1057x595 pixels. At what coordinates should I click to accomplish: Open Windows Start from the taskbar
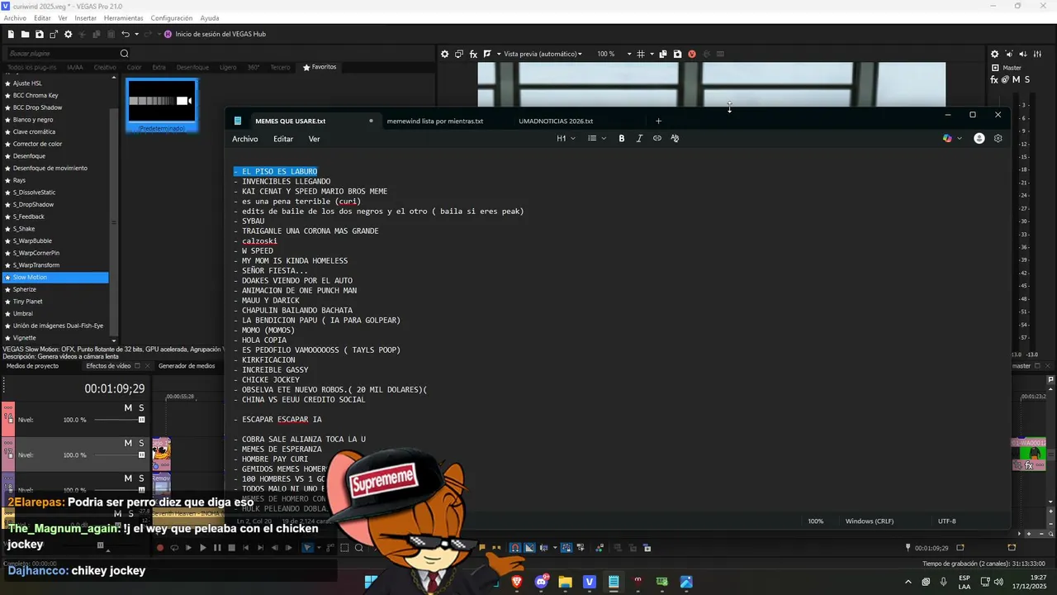(x=372, y=582)
